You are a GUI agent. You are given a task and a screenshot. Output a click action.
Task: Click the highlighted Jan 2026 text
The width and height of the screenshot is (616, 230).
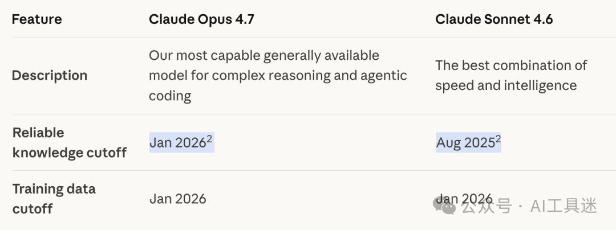click(177, 142)
